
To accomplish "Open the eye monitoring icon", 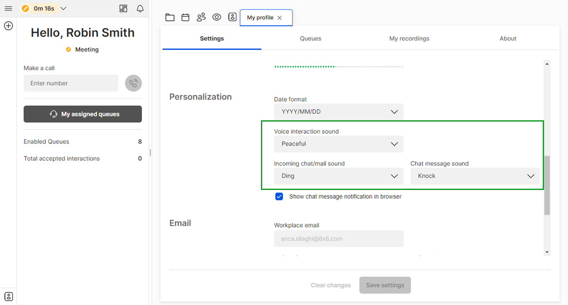I will pyautogui.click(x=216, y=17).
